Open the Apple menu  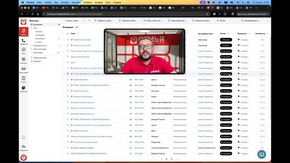[x=23, y=2]
